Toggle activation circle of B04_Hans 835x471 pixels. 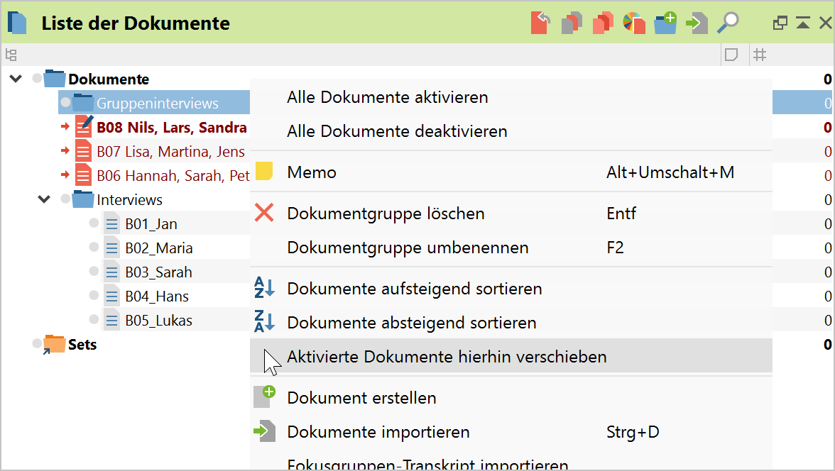pyautogui.click(x=94, y=295)
